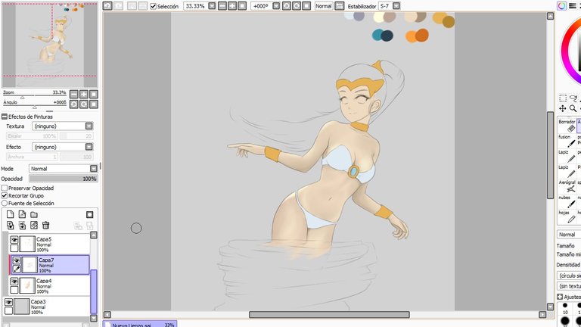Switch to the Nuevo Lienzo.sai document tab
The image size is (581, 327).
click(x=140, y=324)
